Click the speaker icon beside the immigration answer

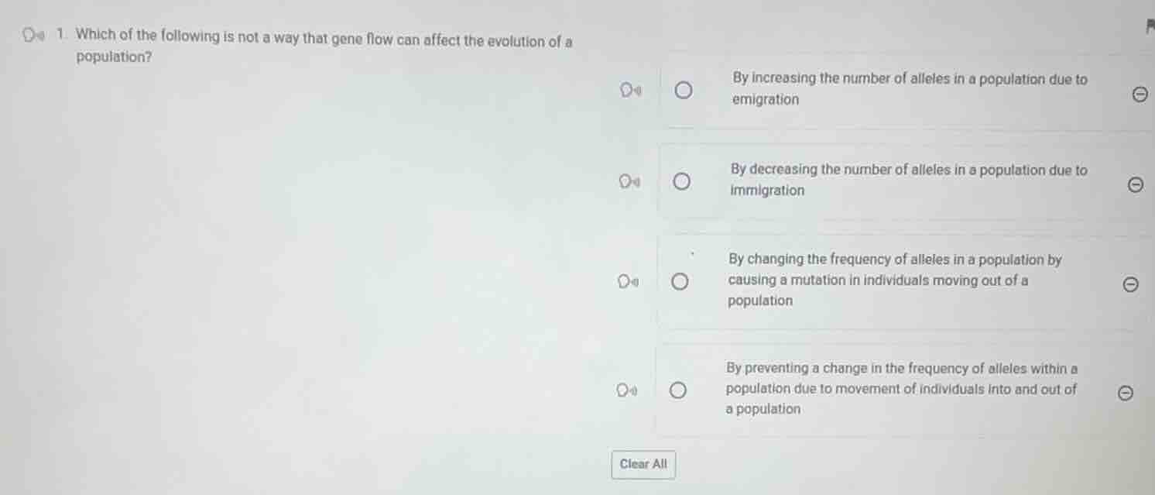click(x=627, y=180)
